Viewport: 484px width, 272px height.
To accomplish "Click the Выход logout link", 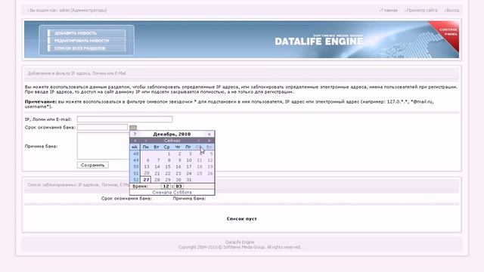I will coord(452,10).
